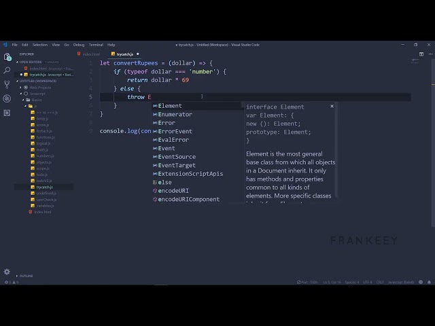Open the Manage gear menu

point(7,272)
